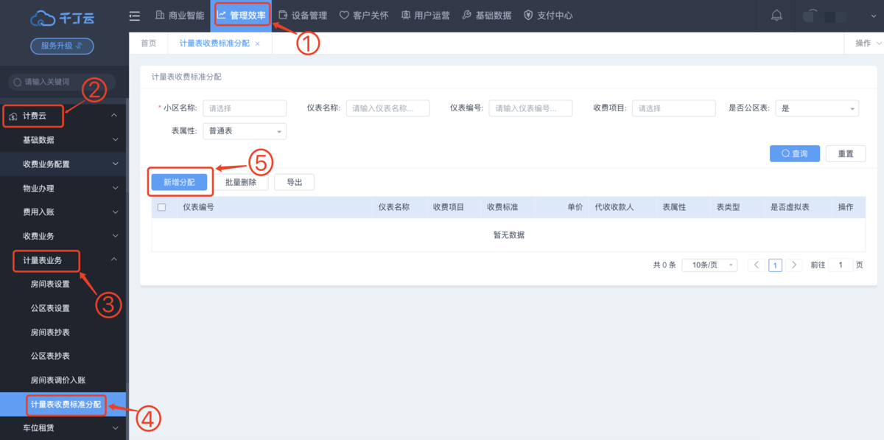Expand 收费业务 sidebar section
Screen dimensions: 884x440
(63, 236)
